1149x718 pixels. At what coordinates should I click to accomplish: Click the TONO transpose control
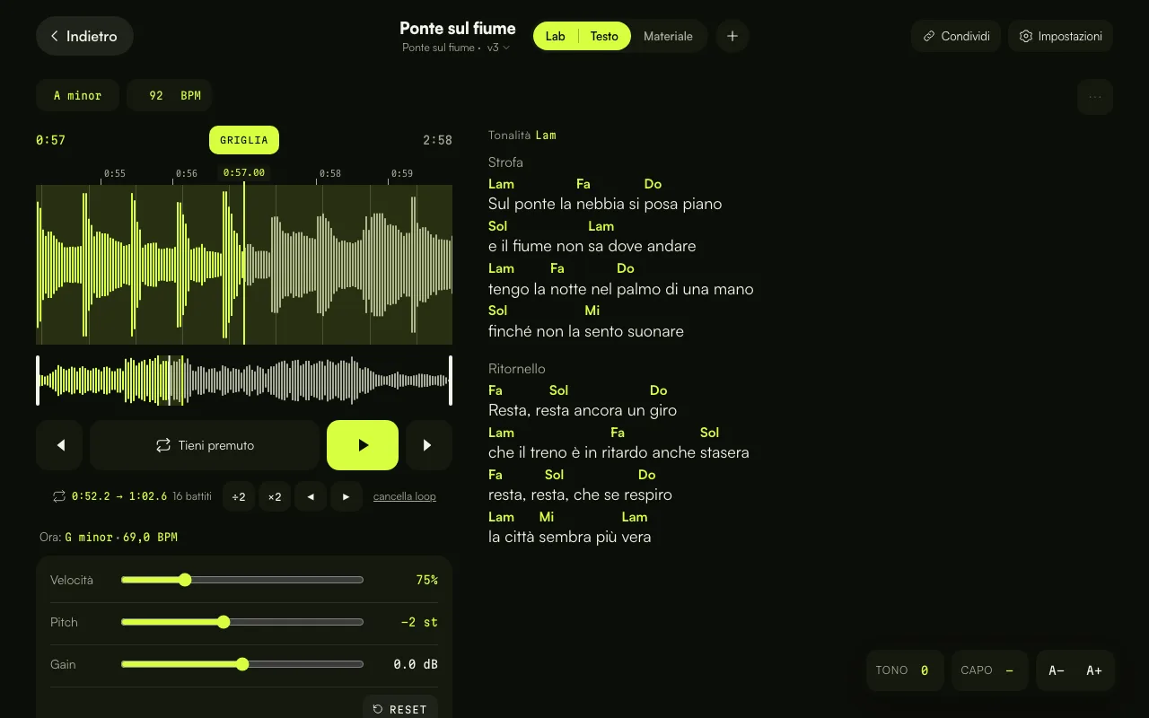(x=905, y=670)
